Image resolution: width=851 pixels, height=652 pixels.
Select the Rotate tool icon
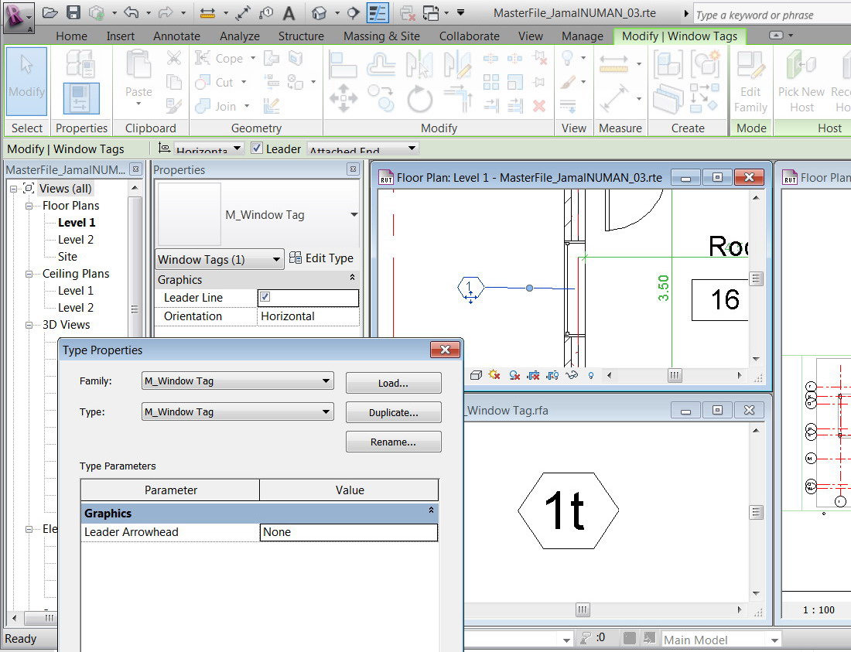pyautogui.click(x=419, y=99)
